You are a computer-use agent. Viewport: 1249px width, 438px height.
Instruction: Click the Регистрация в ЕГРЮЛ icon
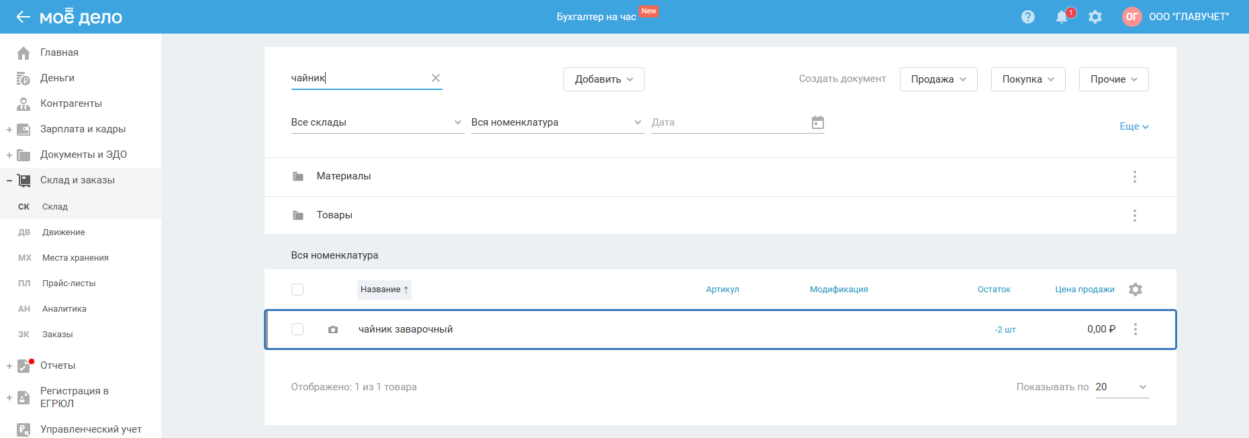click(24, 398)
